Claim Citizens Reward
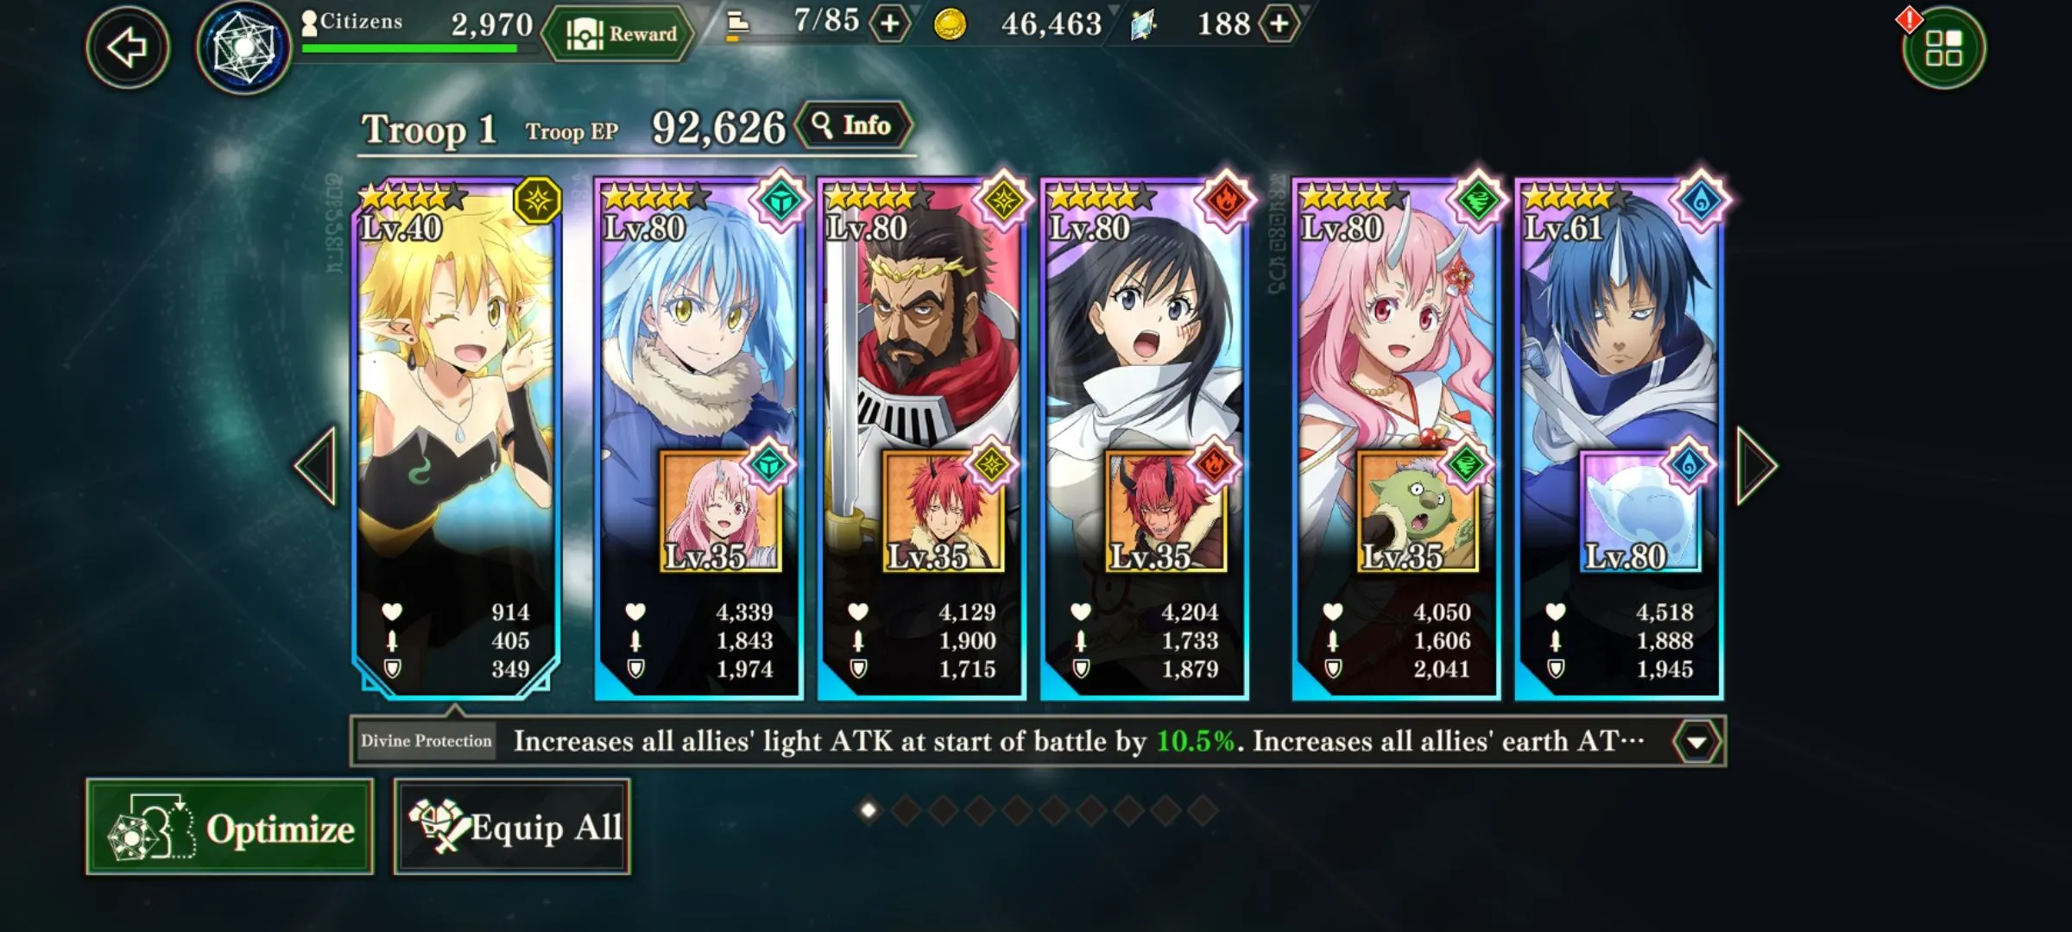2072x932 pixels. pyautogui.click(x=618, y=34)
